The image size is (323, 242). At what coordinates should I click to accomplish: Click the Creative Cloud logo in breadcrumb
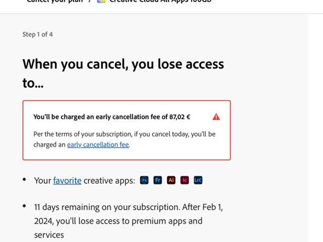(x=101, y=1)
